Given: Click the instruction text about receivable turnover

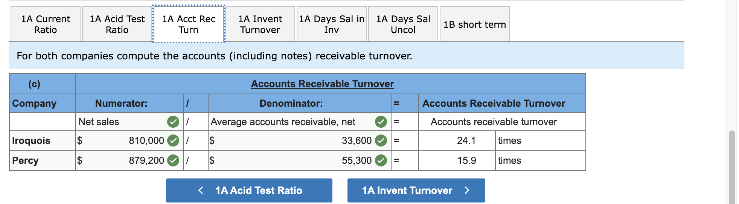Looking at the screenshot, I should coord(215,56).
